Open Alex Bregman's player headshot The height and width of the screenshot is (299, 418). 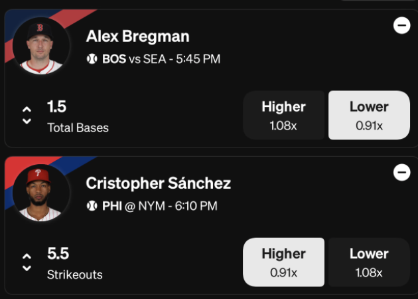click(41, 46)
